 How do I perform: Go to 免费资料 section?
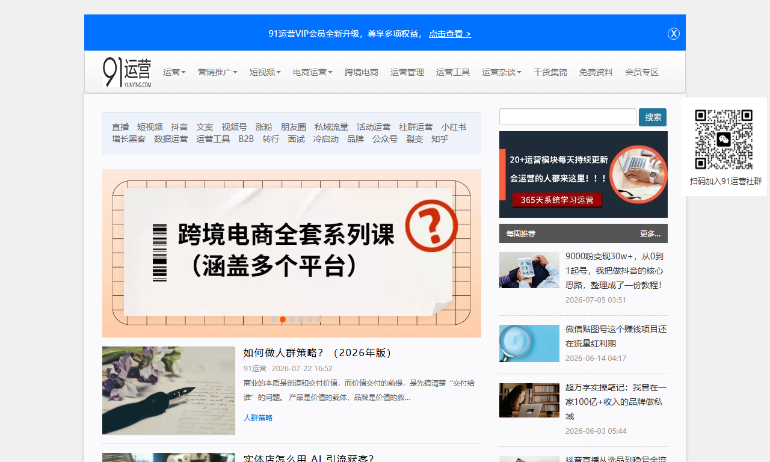tap(596, 72)
